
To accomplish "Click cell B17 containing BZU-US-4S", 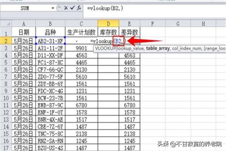I will (x=50, y=147).
